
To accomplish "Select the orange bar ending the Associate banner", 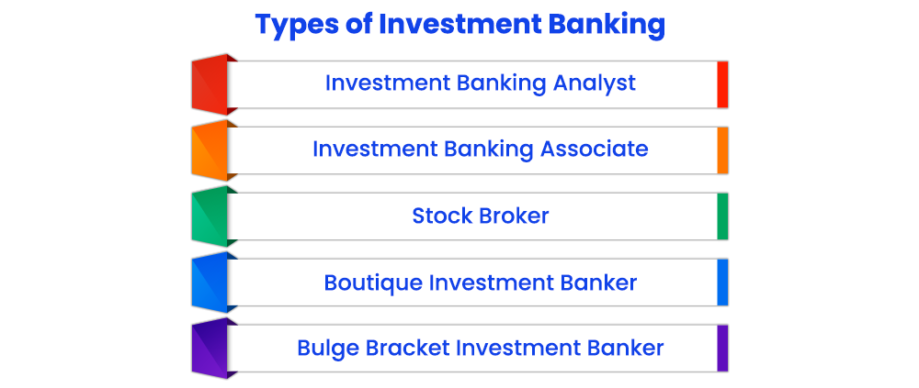I will pos(722,150).
